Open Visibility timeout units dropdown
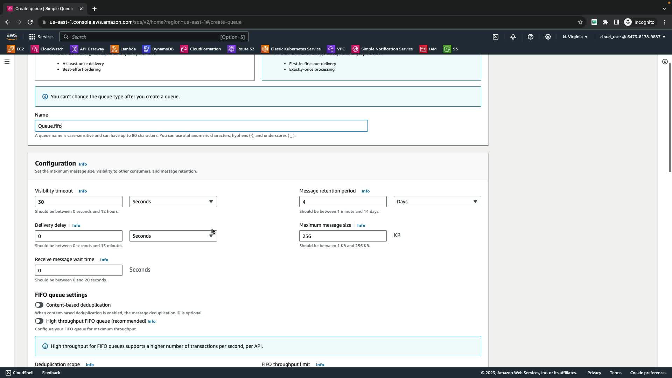The image size is (672, 378). click(173, 202)
